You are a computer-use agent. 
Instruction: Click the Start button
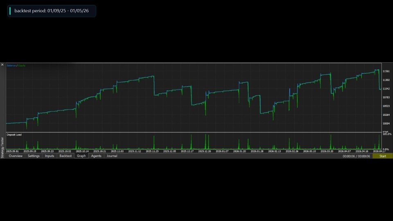click(382, 156)
